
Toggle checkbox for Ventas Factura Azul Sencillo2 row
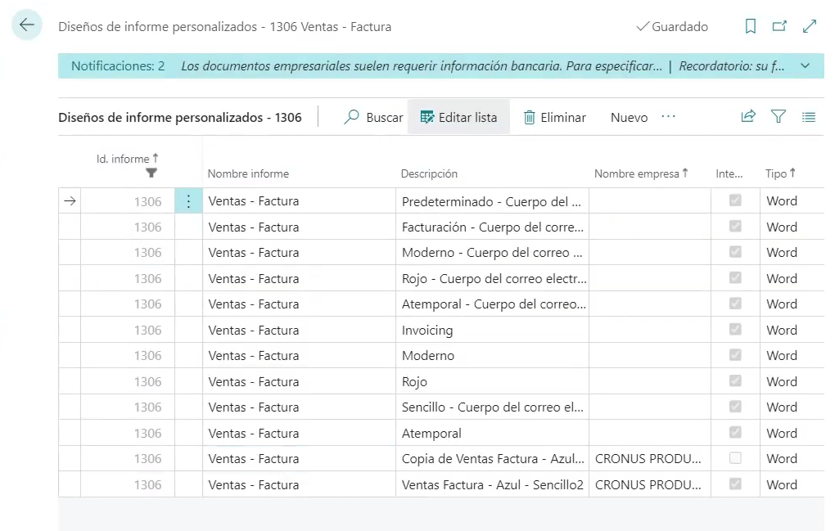pyautogui.click(x=735, y=484)
